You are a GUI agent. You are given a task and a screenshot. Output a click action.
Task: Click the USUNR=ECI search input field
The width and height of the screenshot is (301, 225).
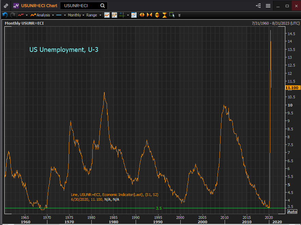(x=80, y=6)
